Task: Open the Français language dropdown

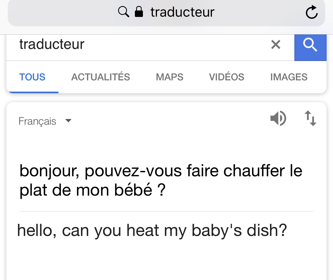Action: pos(38,121)
